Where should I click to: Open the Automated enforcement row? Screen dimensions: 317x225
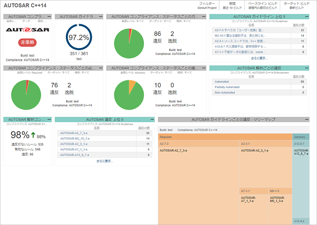259,82
